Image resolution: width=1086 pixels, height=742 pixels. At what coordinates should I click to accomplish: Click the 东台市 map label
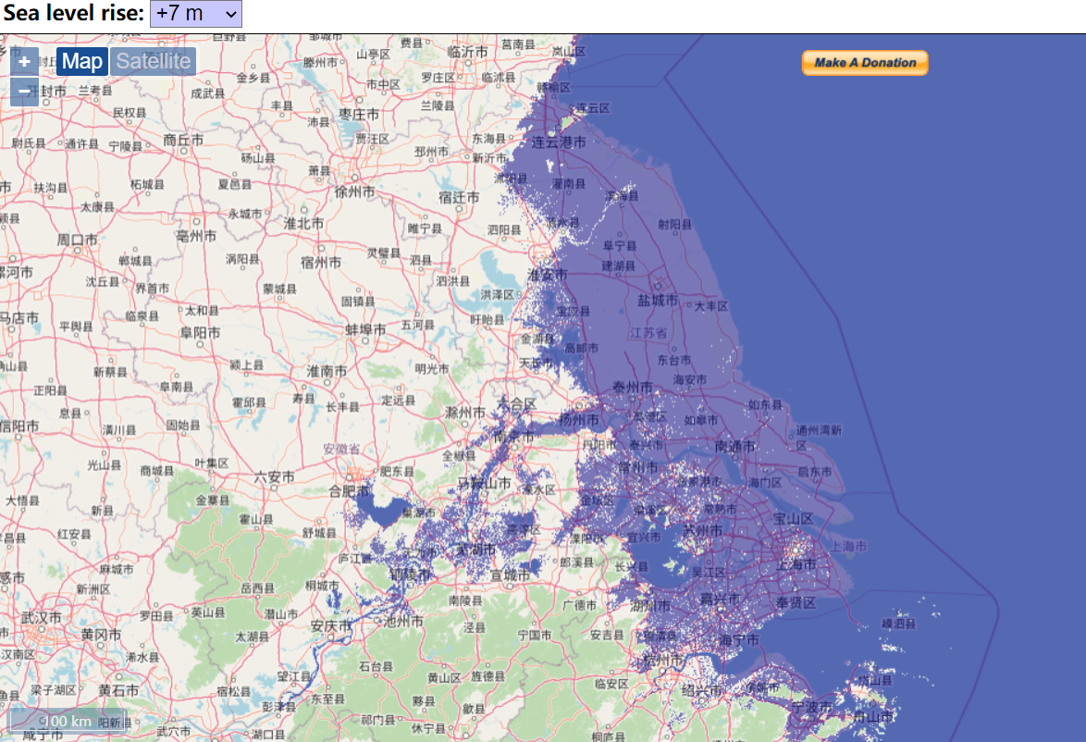[x=674, y=360]
